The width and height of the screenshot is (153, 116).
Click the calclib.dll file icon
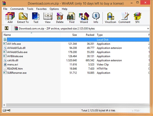(5, 60)
